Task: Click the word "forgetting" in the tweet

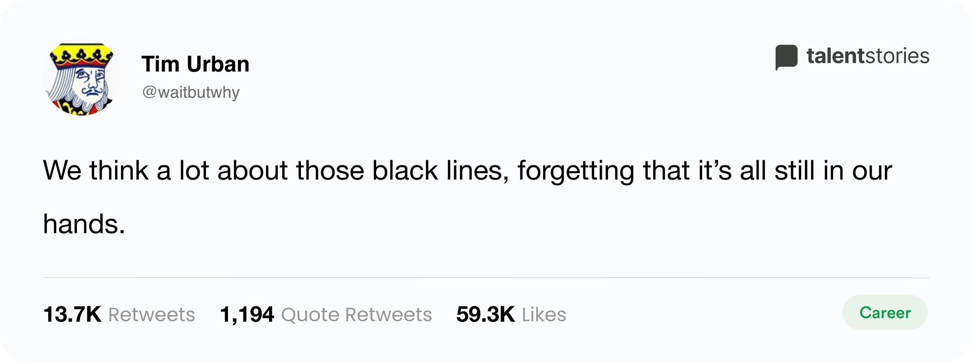Action: pyautogui.click(x=576, y=171)
